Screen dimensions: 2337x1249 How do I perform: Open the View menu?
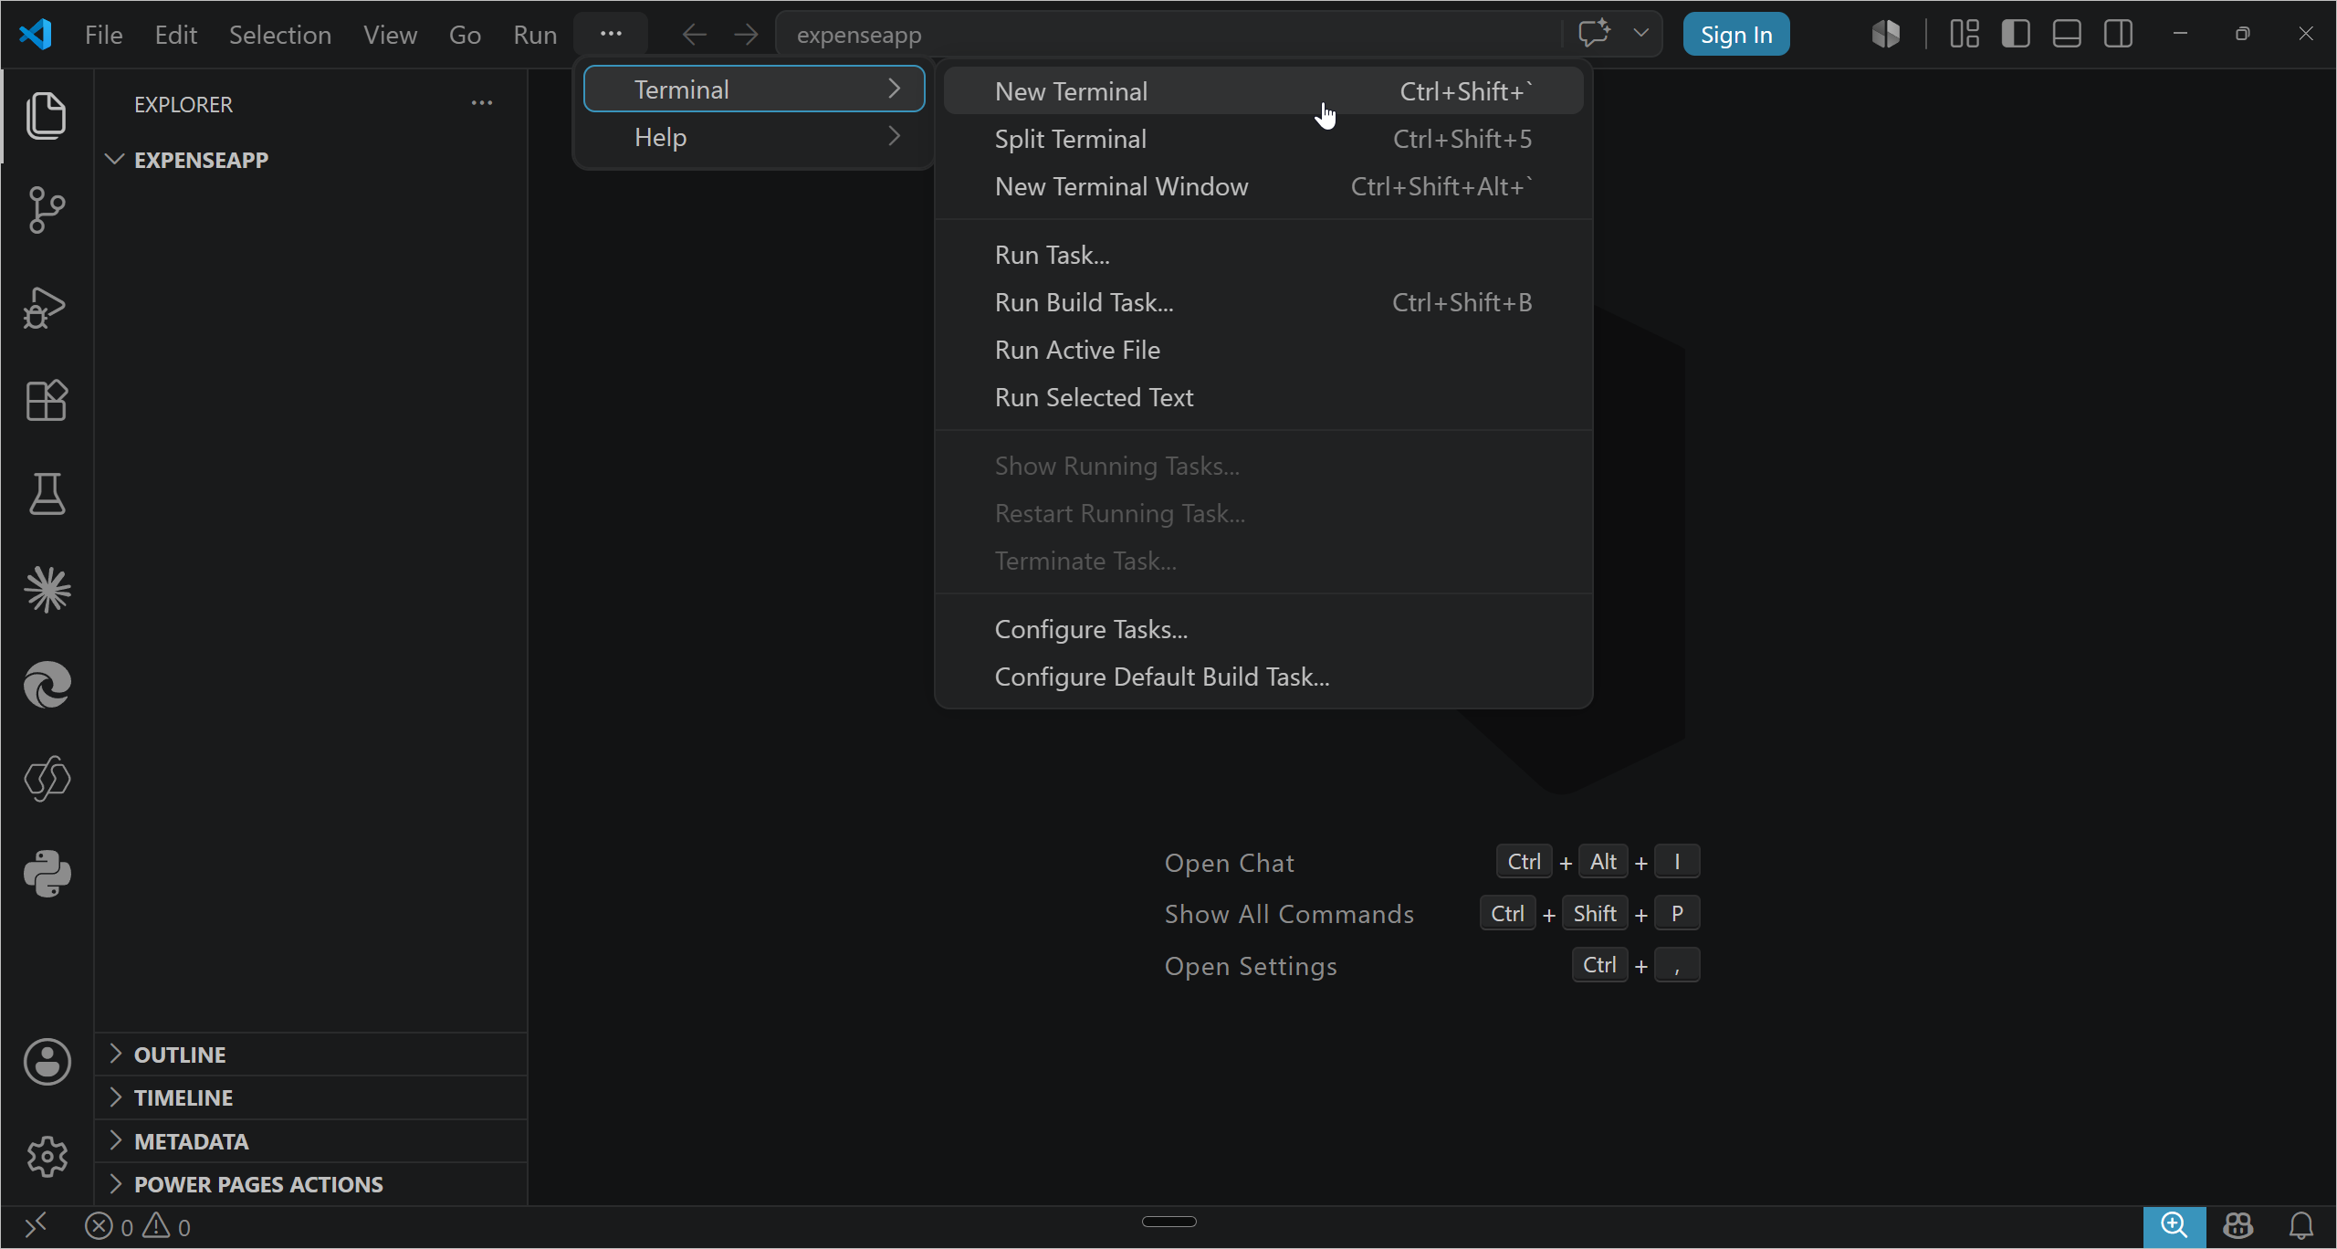pos(391,35)
